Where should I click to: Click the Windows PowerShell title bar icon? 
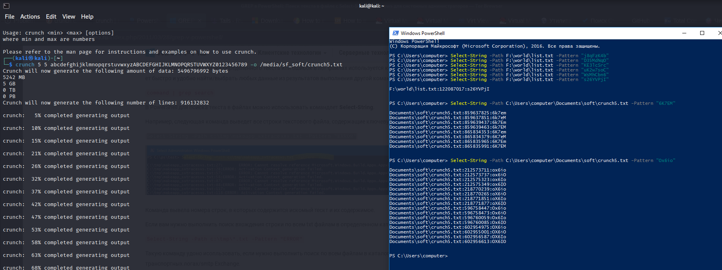point(395,33)
